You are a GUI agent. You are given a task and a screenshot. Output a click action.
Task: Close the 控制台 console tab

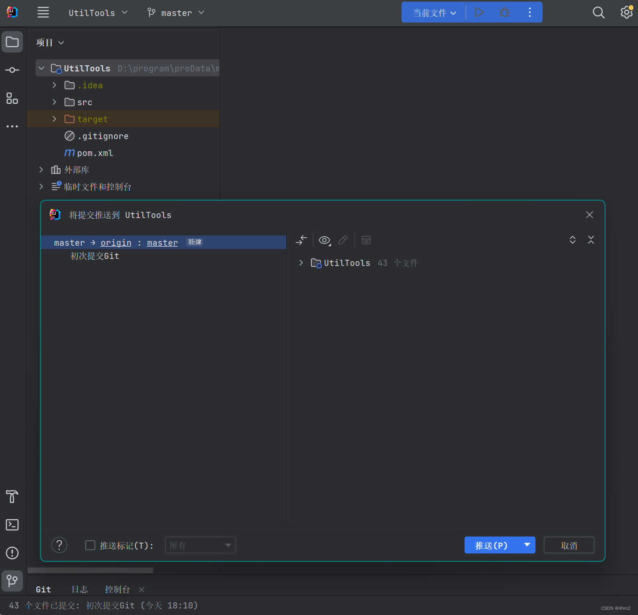coord(142,589)
